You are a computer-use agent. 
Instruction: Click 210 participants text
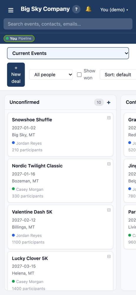[27, 150]
